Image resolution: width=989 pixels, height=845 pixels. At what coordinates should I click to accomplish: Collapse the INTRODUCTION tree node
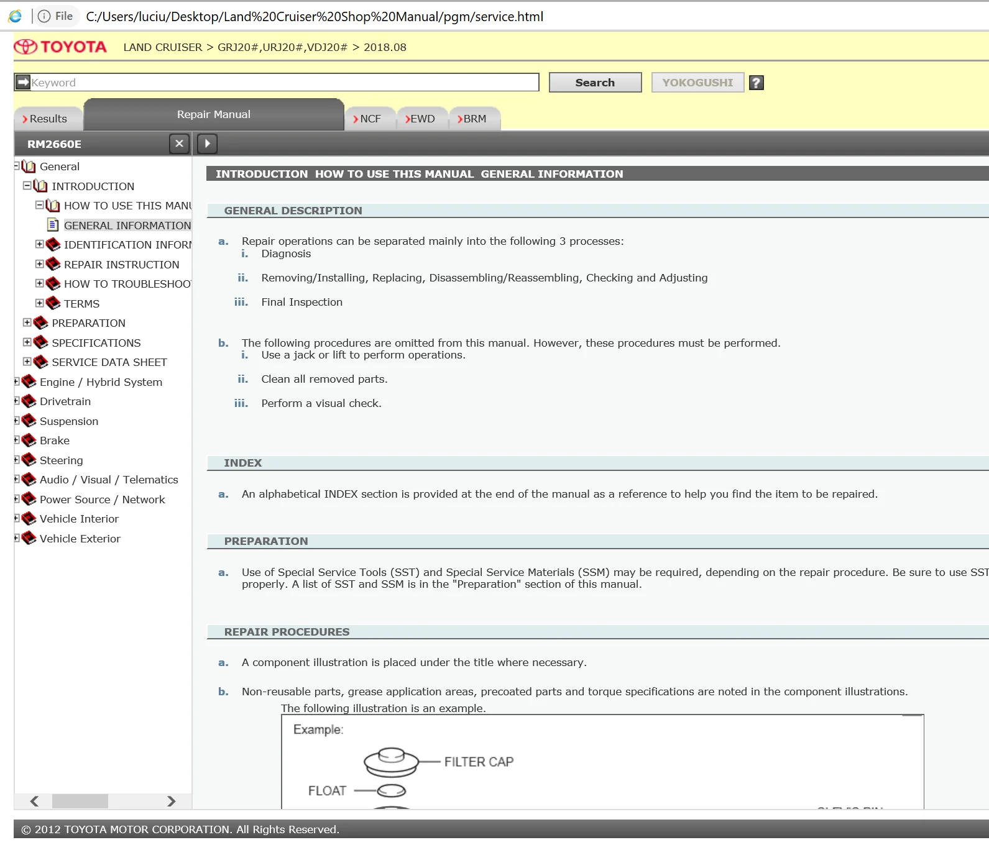pyautogui.click(x=27, y=186)
